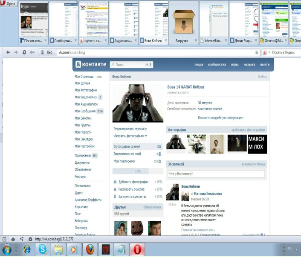Switch to the Аудиозаписи browser tab
Screen dimensions: 301x257
click(124, 41)
